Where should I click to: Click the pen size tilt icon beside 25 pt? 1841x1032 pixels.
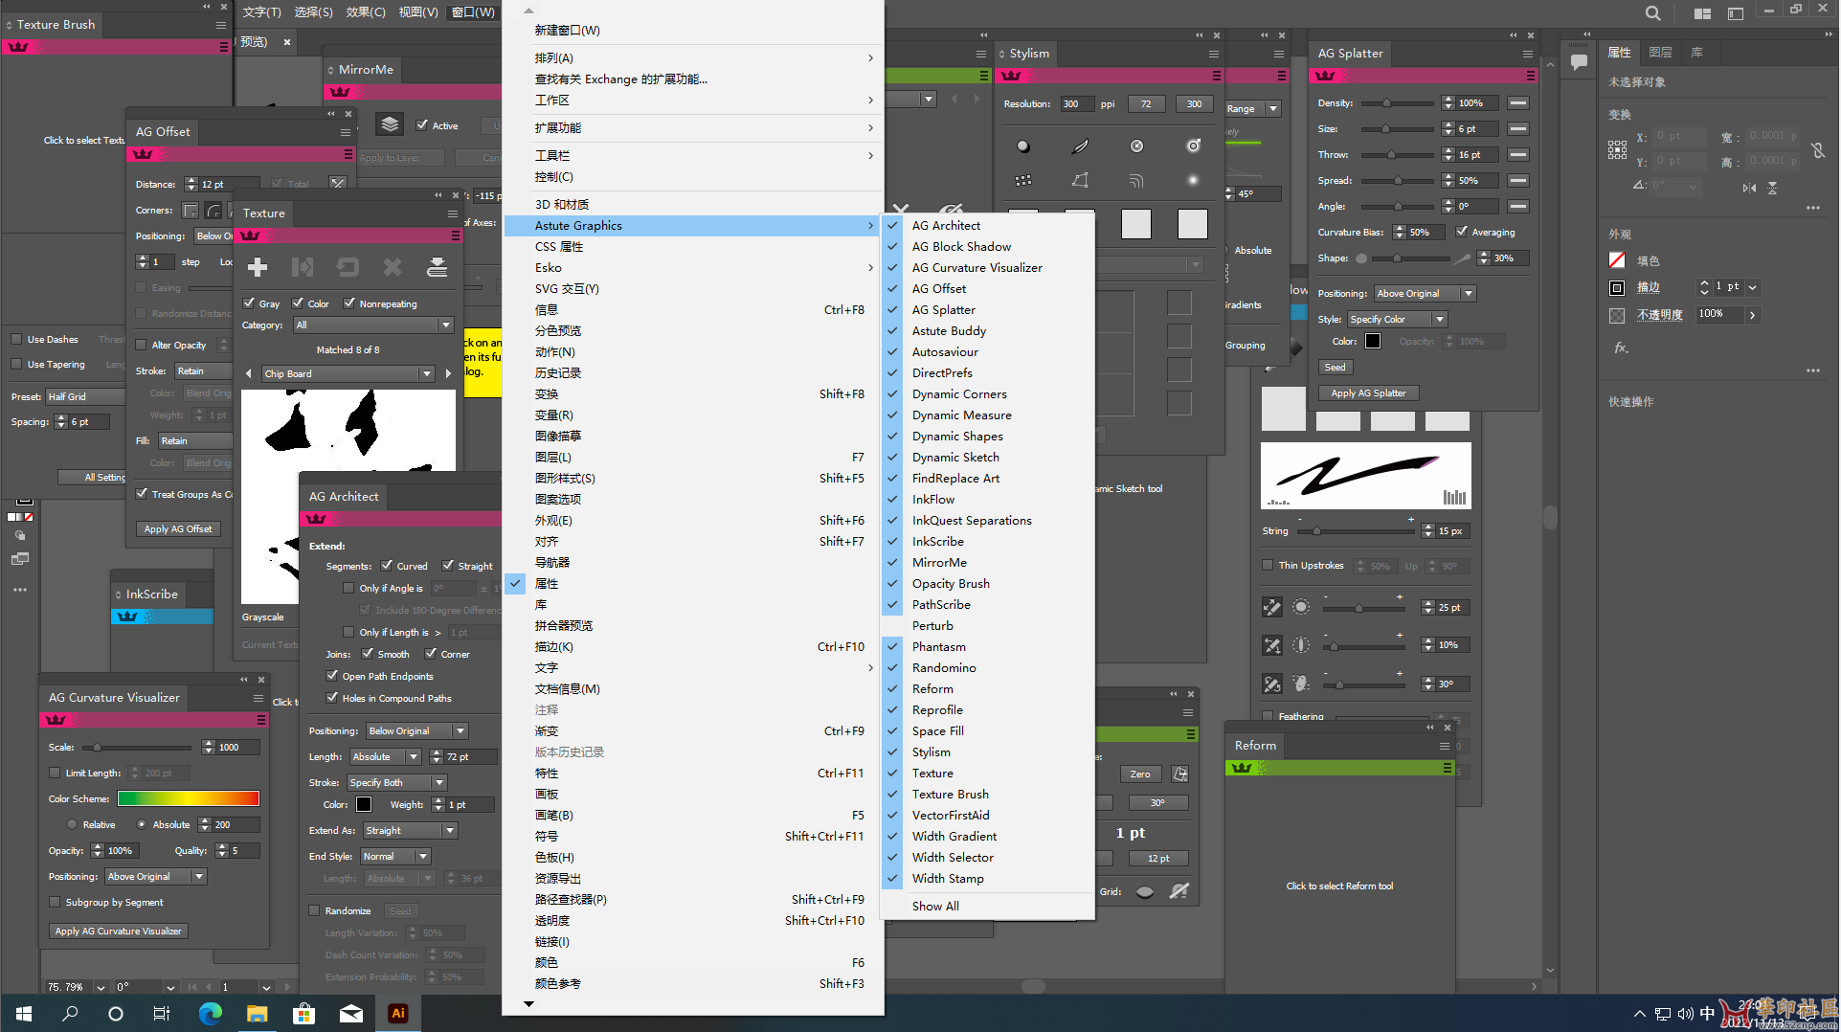(1272, 607)
